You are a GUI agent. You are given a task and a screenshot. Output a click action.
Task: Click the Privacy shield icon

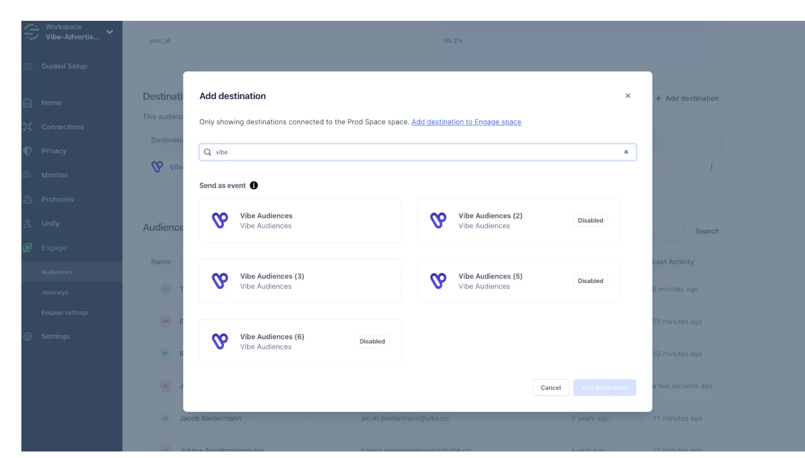tap(28, 151)
